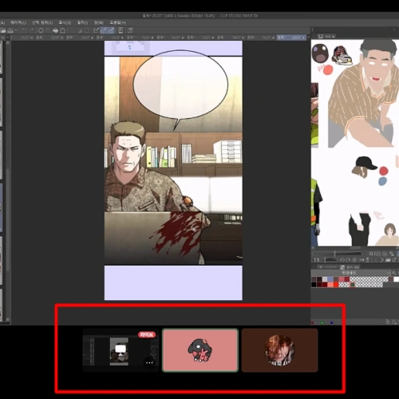The width and height of the screenshot is (399, 399).
Task: Click the undo arrow in the top toolbar
Action: [x=24, y=30]
